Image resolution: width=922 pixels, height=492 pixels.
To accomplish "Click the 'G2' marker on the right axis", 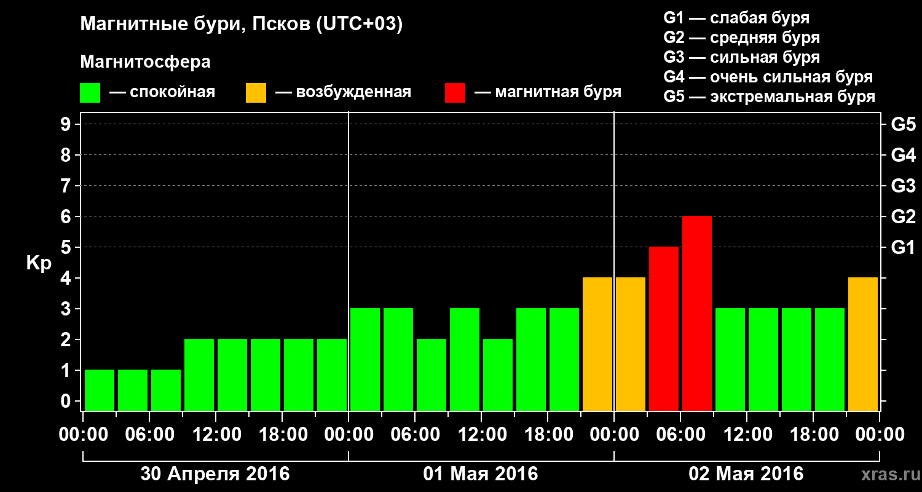I will point(903,216).
